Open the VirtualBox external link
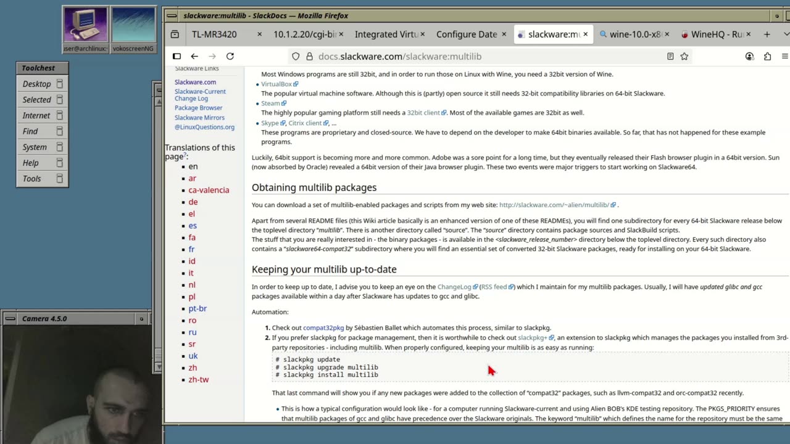The width and height of the screenshot is (790, 444). pos(279,84)
